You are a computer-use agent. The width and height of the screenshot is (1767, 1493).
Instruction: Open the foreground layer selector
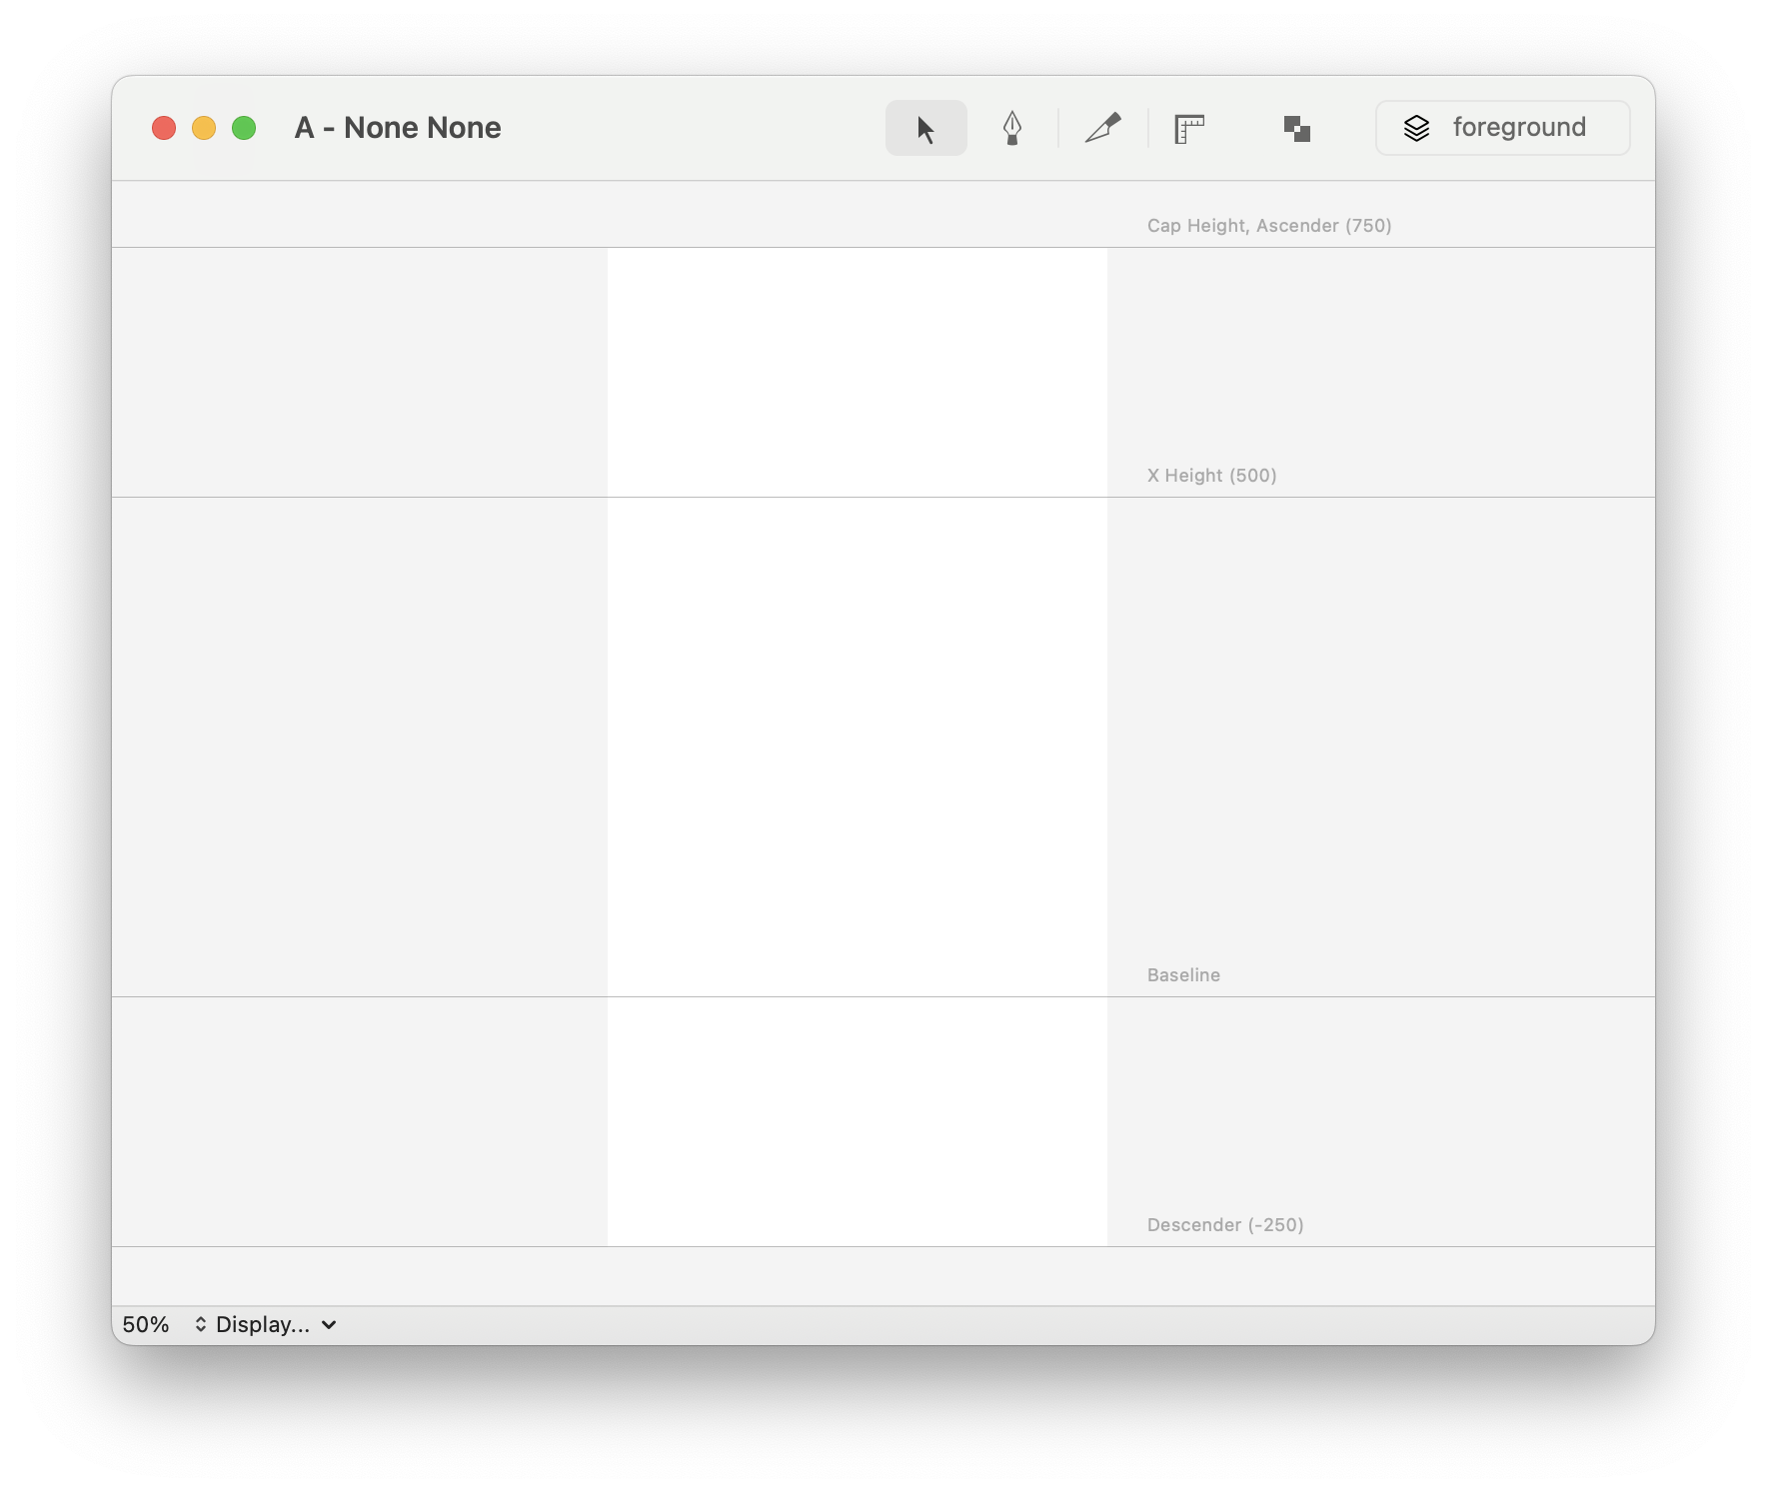click(x=1502, y=128)
